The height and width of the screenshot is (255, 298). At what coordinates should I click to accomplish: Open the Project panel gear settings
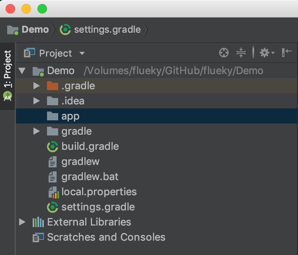point(267,53)
